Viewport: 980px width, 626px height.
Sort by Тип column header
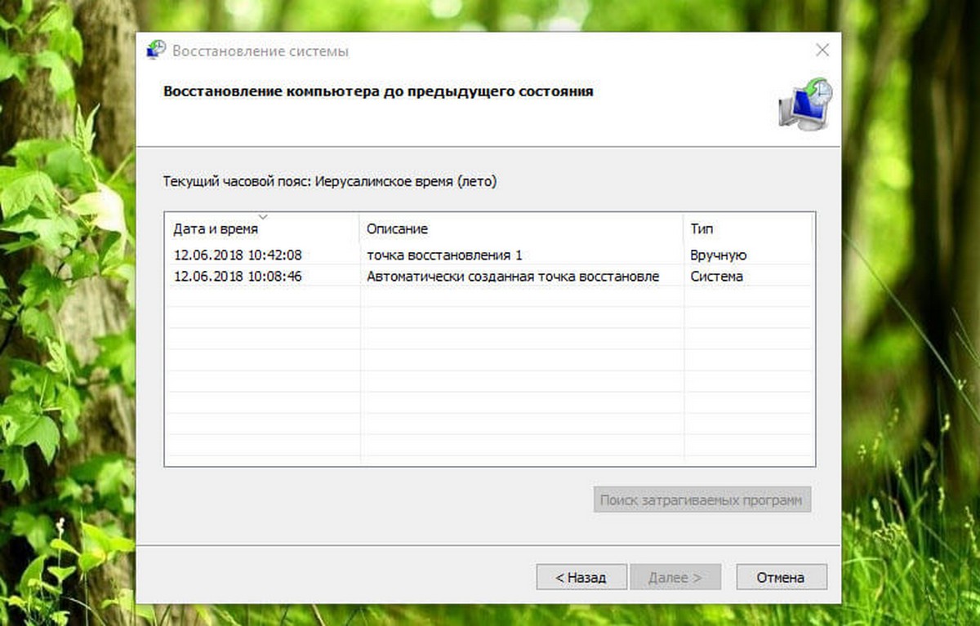(747, 229)
